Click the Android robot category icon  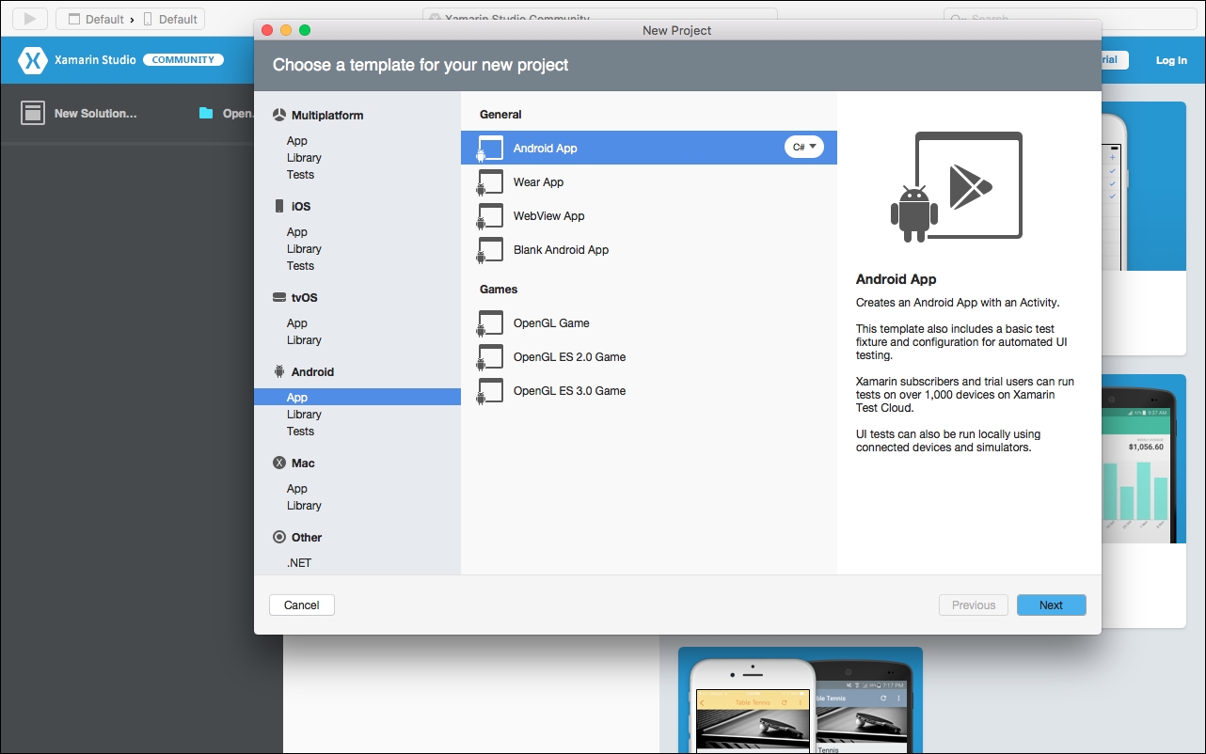279,371
